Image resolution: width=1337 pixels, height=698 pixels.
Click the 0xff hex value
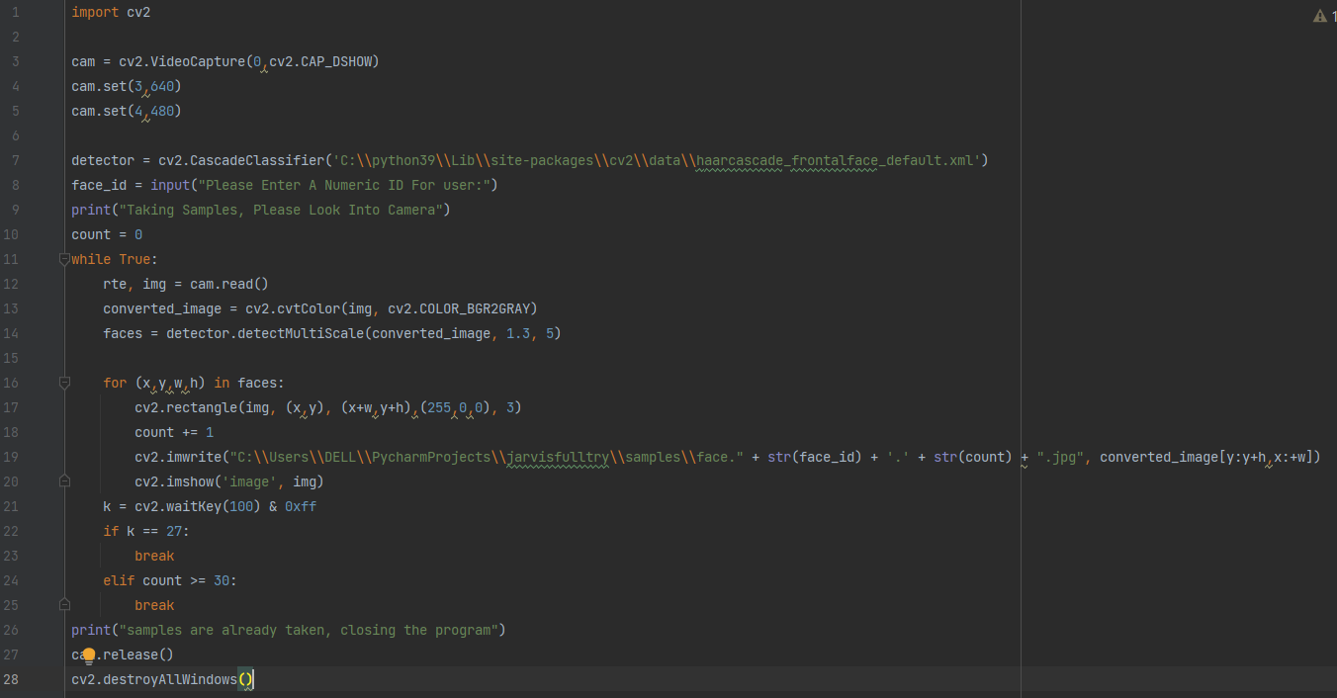click(301, 506)
